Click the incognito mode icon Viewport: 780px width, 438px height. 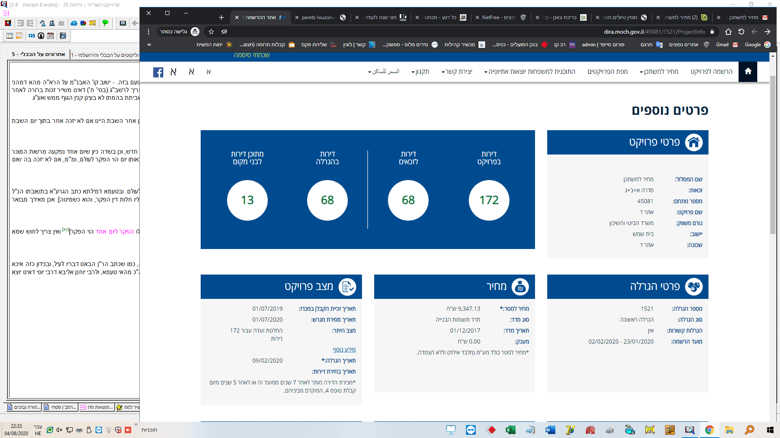pyautogui.click(x=195, y=32)
